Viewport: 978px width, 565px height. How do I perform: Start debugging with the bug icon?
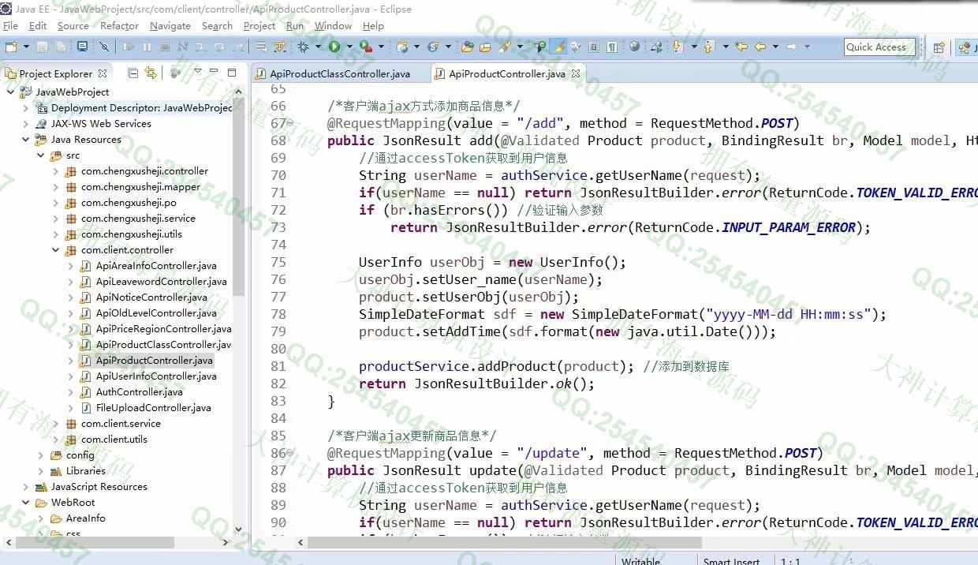(x=303, y=47)
